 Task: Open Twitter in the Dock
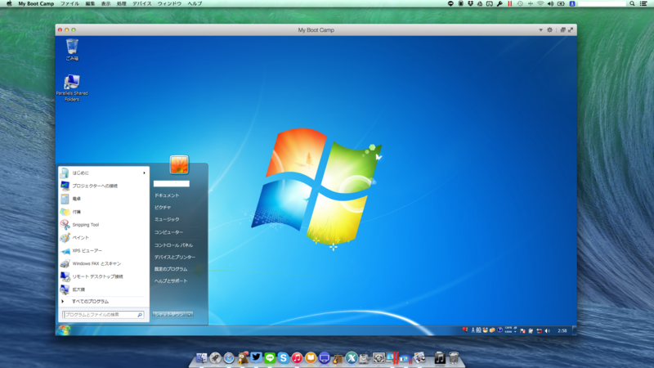[x=256, y=357]
